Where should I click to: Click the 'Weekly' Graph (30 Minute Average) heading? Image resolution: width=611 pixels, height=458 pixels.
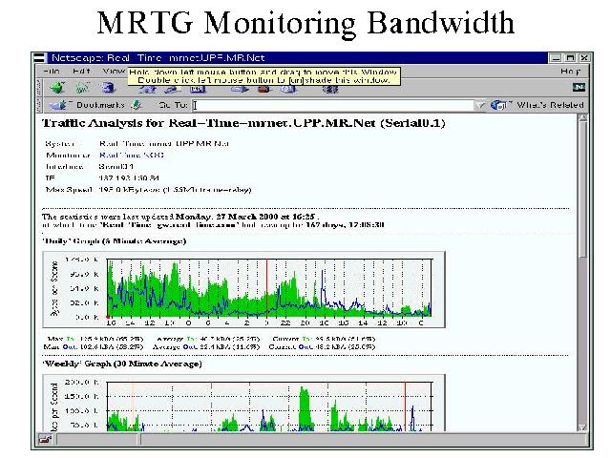pos(122,364)
